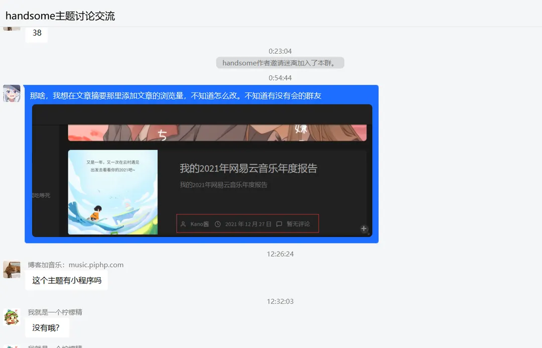542x348 pixels.
Task: Select the message 没有哦？
Action: point(47,328)
